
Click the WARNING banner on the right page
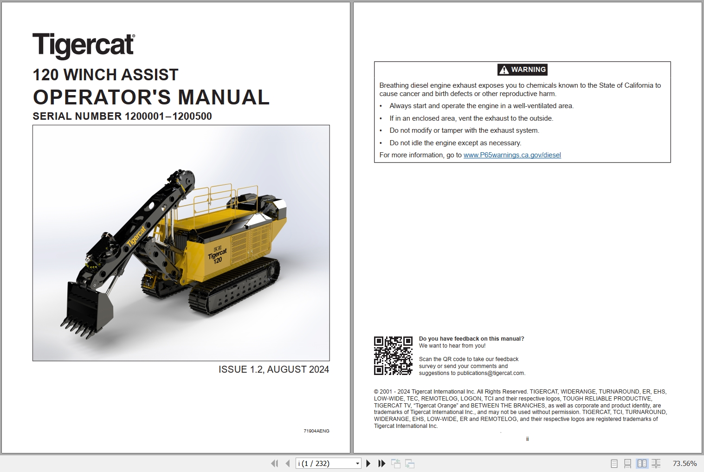[x=522, y=70]
